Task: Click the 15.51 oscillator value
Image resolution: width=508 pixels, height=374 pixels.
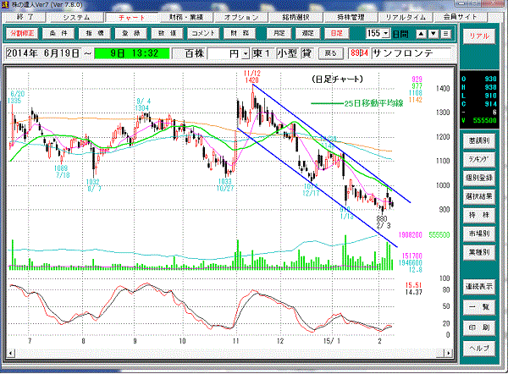Action: pyautogui.click(x=414, y=285)
